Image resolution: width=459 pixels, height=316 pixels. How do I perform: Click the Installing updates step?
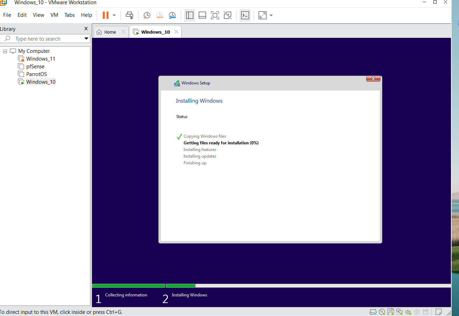[200, 156]
